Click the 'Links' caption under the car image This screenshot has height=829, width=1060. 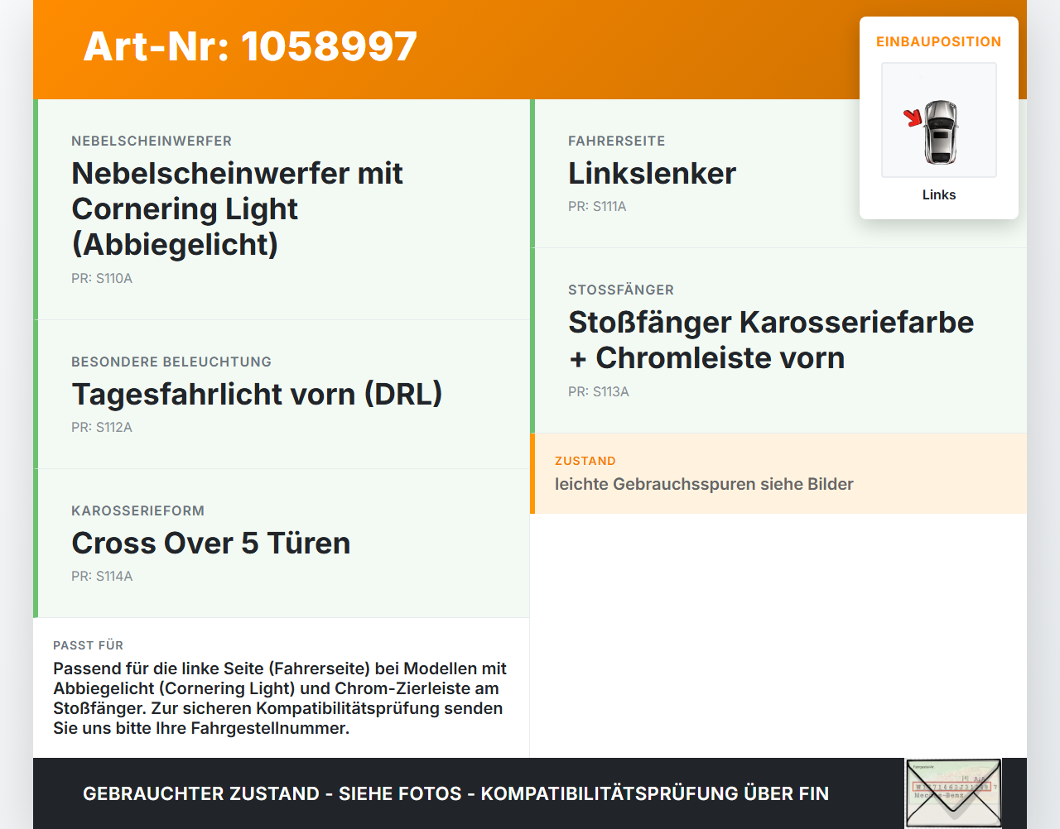coord(939,194)
